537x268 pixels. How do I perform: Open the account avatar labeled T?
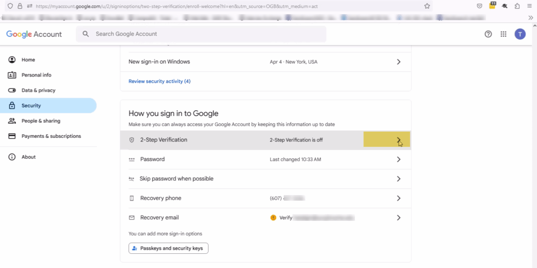pyautogui.click(x=520, y=34)
